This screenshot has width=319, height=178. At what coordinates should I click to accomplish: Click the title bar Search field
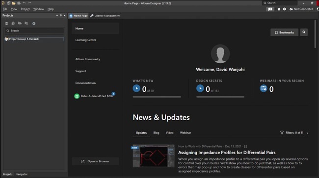coord(280,3)
